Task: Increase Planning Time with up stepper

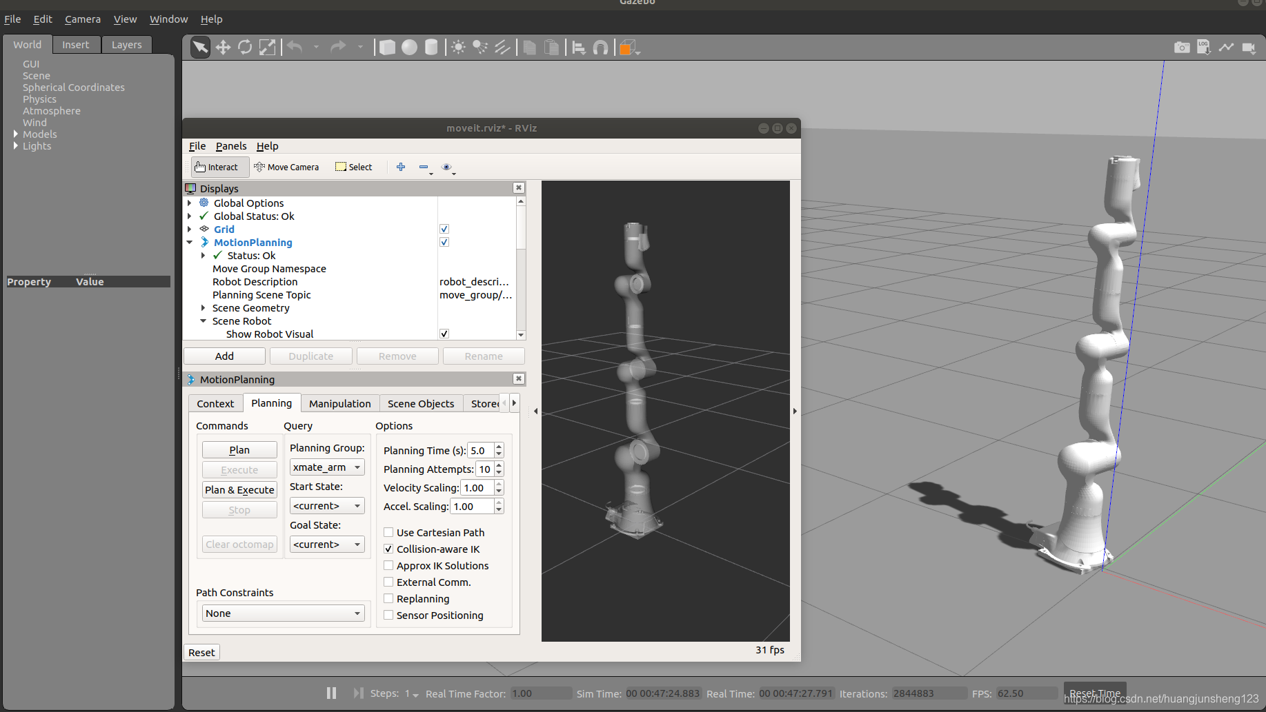Action: [499, 447]
